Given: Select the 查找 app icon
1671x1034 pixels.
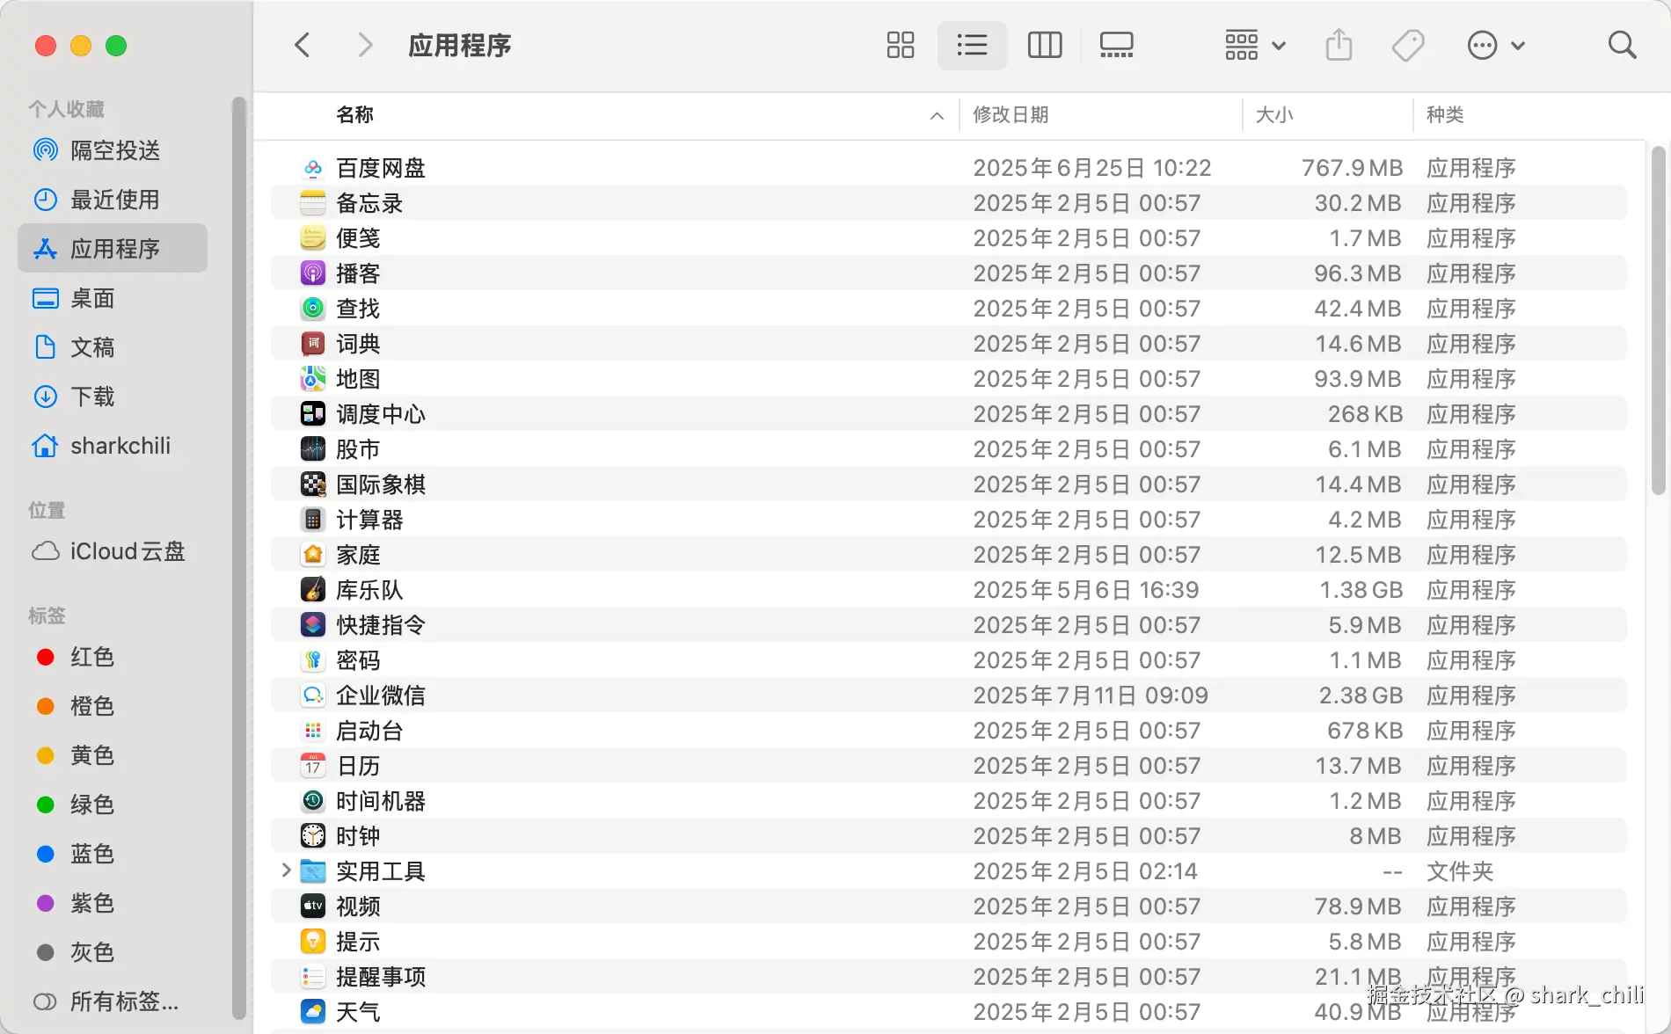Looking at the screenshot, I should 313,309.
